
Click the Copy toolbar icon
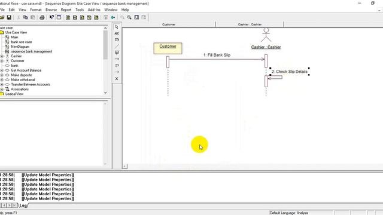point(26,17)
